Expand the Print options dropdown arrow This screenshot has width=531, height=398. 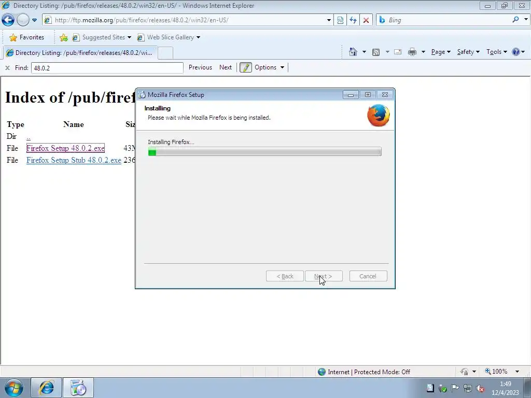coord(423,52)
